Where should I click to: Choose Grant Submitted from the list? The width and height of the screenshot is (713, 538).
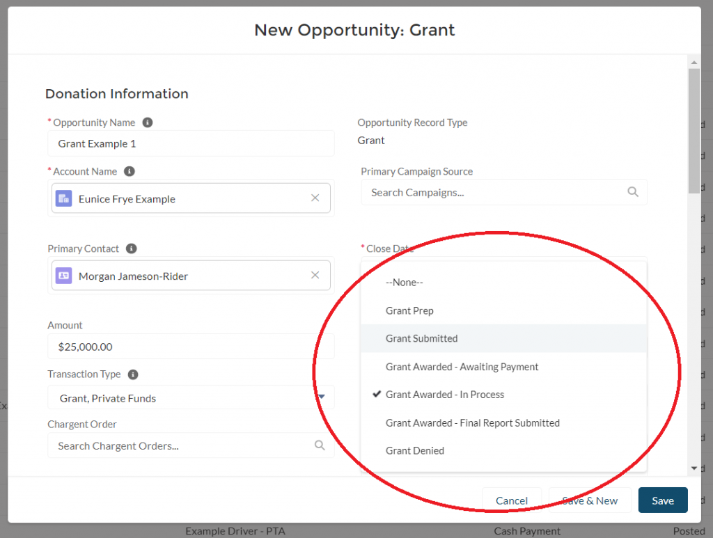[421, 338]
